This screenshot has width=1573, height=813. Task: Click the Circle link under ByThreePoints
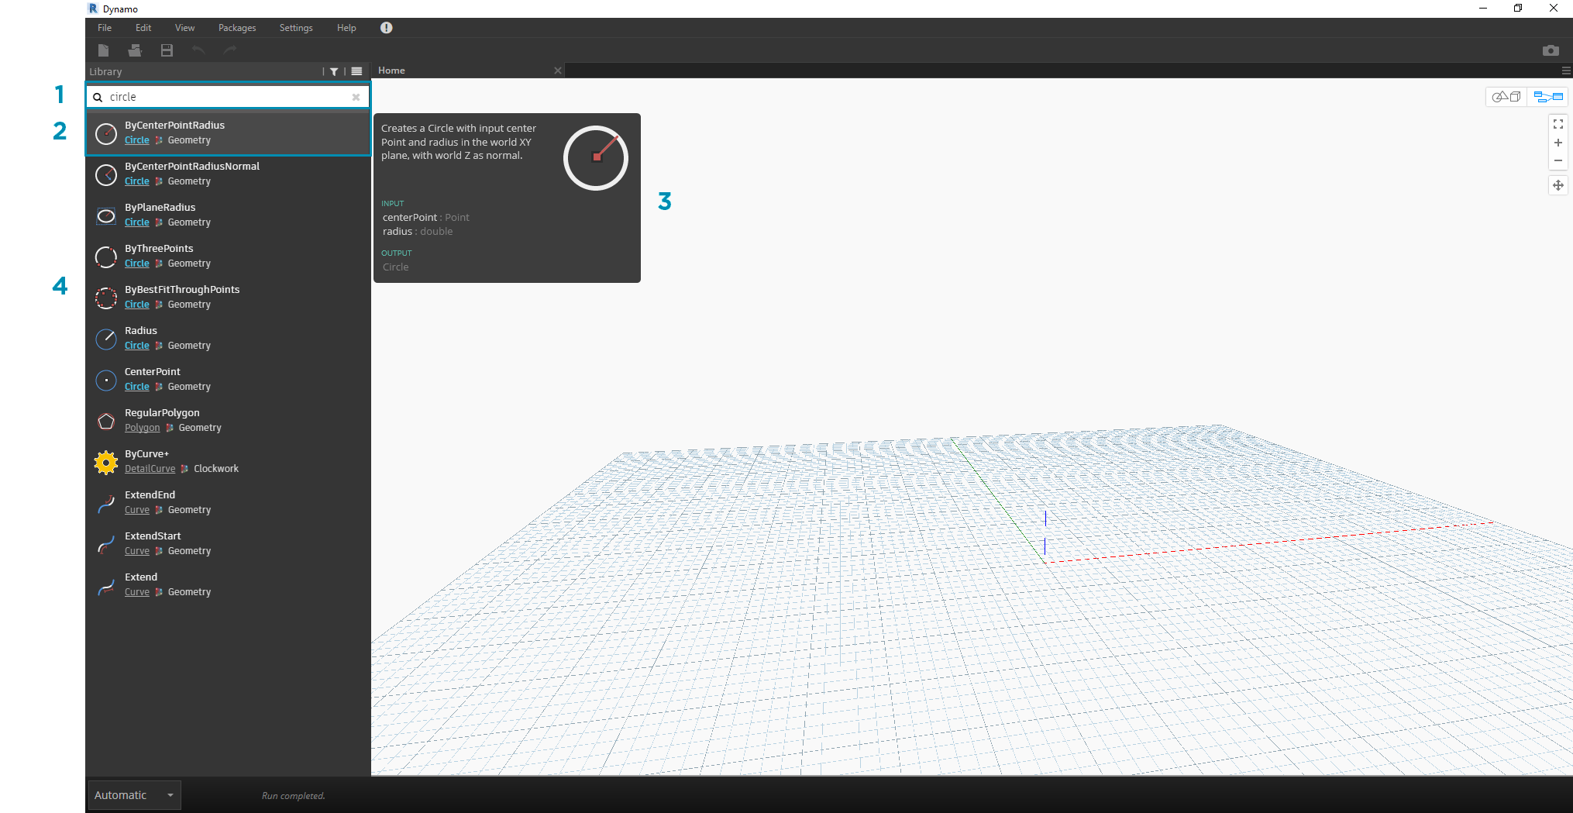pyautogui.click(x=136, y=264)
